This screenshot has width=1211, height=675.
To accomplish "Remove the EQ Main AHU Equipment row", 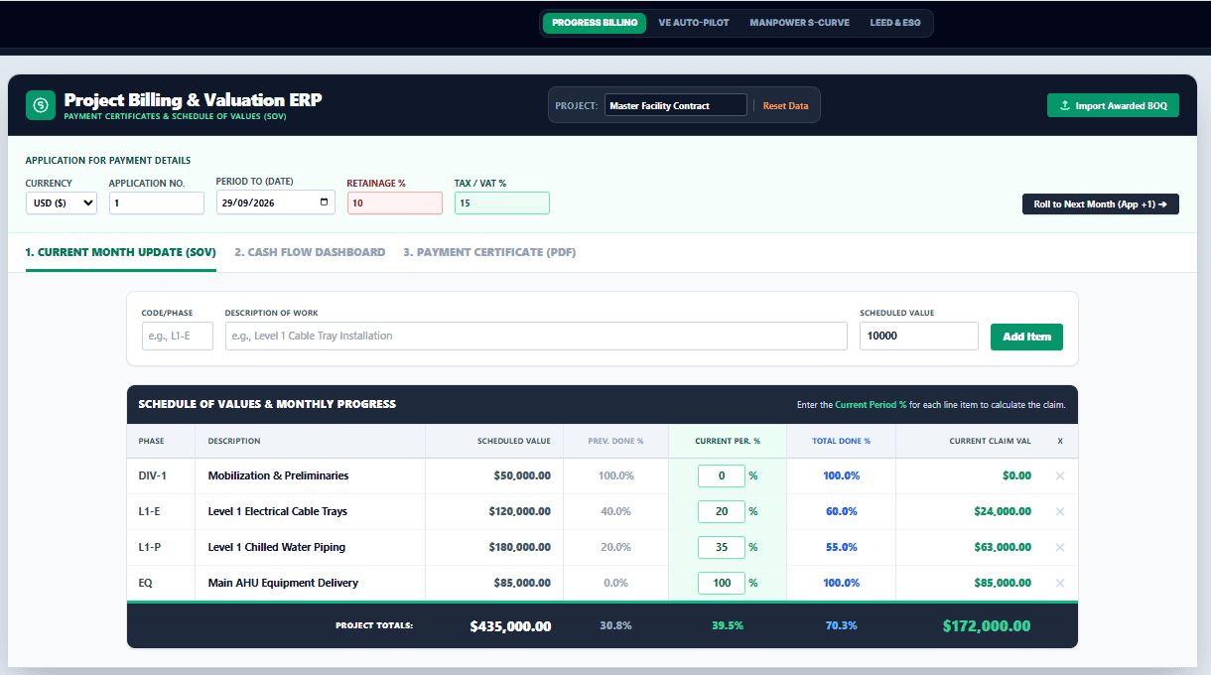I will click(1059, 583).
